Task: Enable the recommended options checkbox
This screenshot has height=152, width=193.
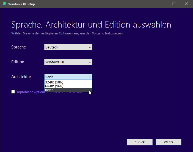Action: (x=13, y=92)
